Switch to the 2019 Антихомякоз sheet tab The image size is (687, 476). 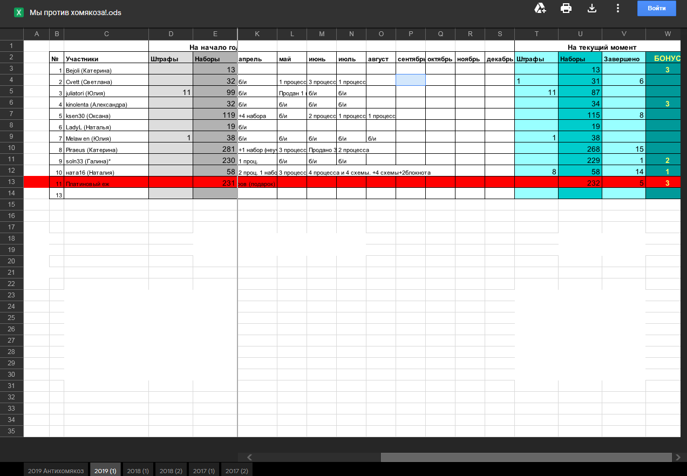tap(56, 471)
